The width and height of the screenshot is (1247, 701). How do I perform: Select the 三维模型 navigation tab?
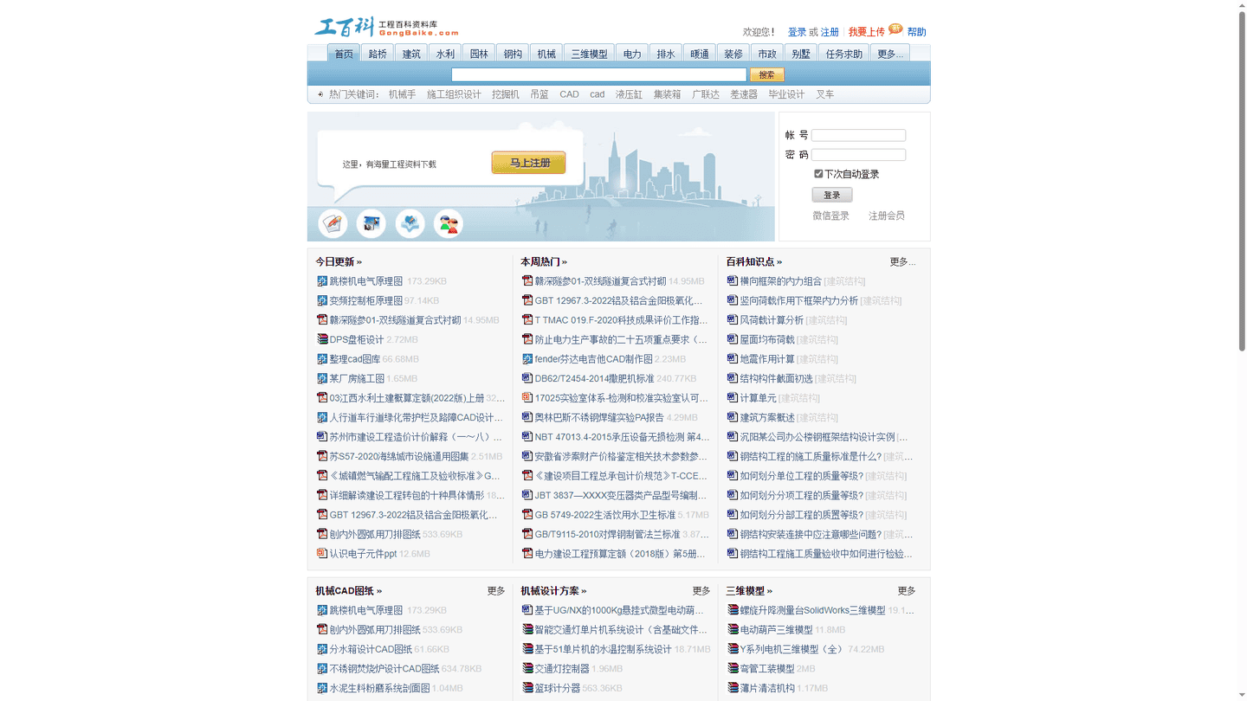point(589,54)
